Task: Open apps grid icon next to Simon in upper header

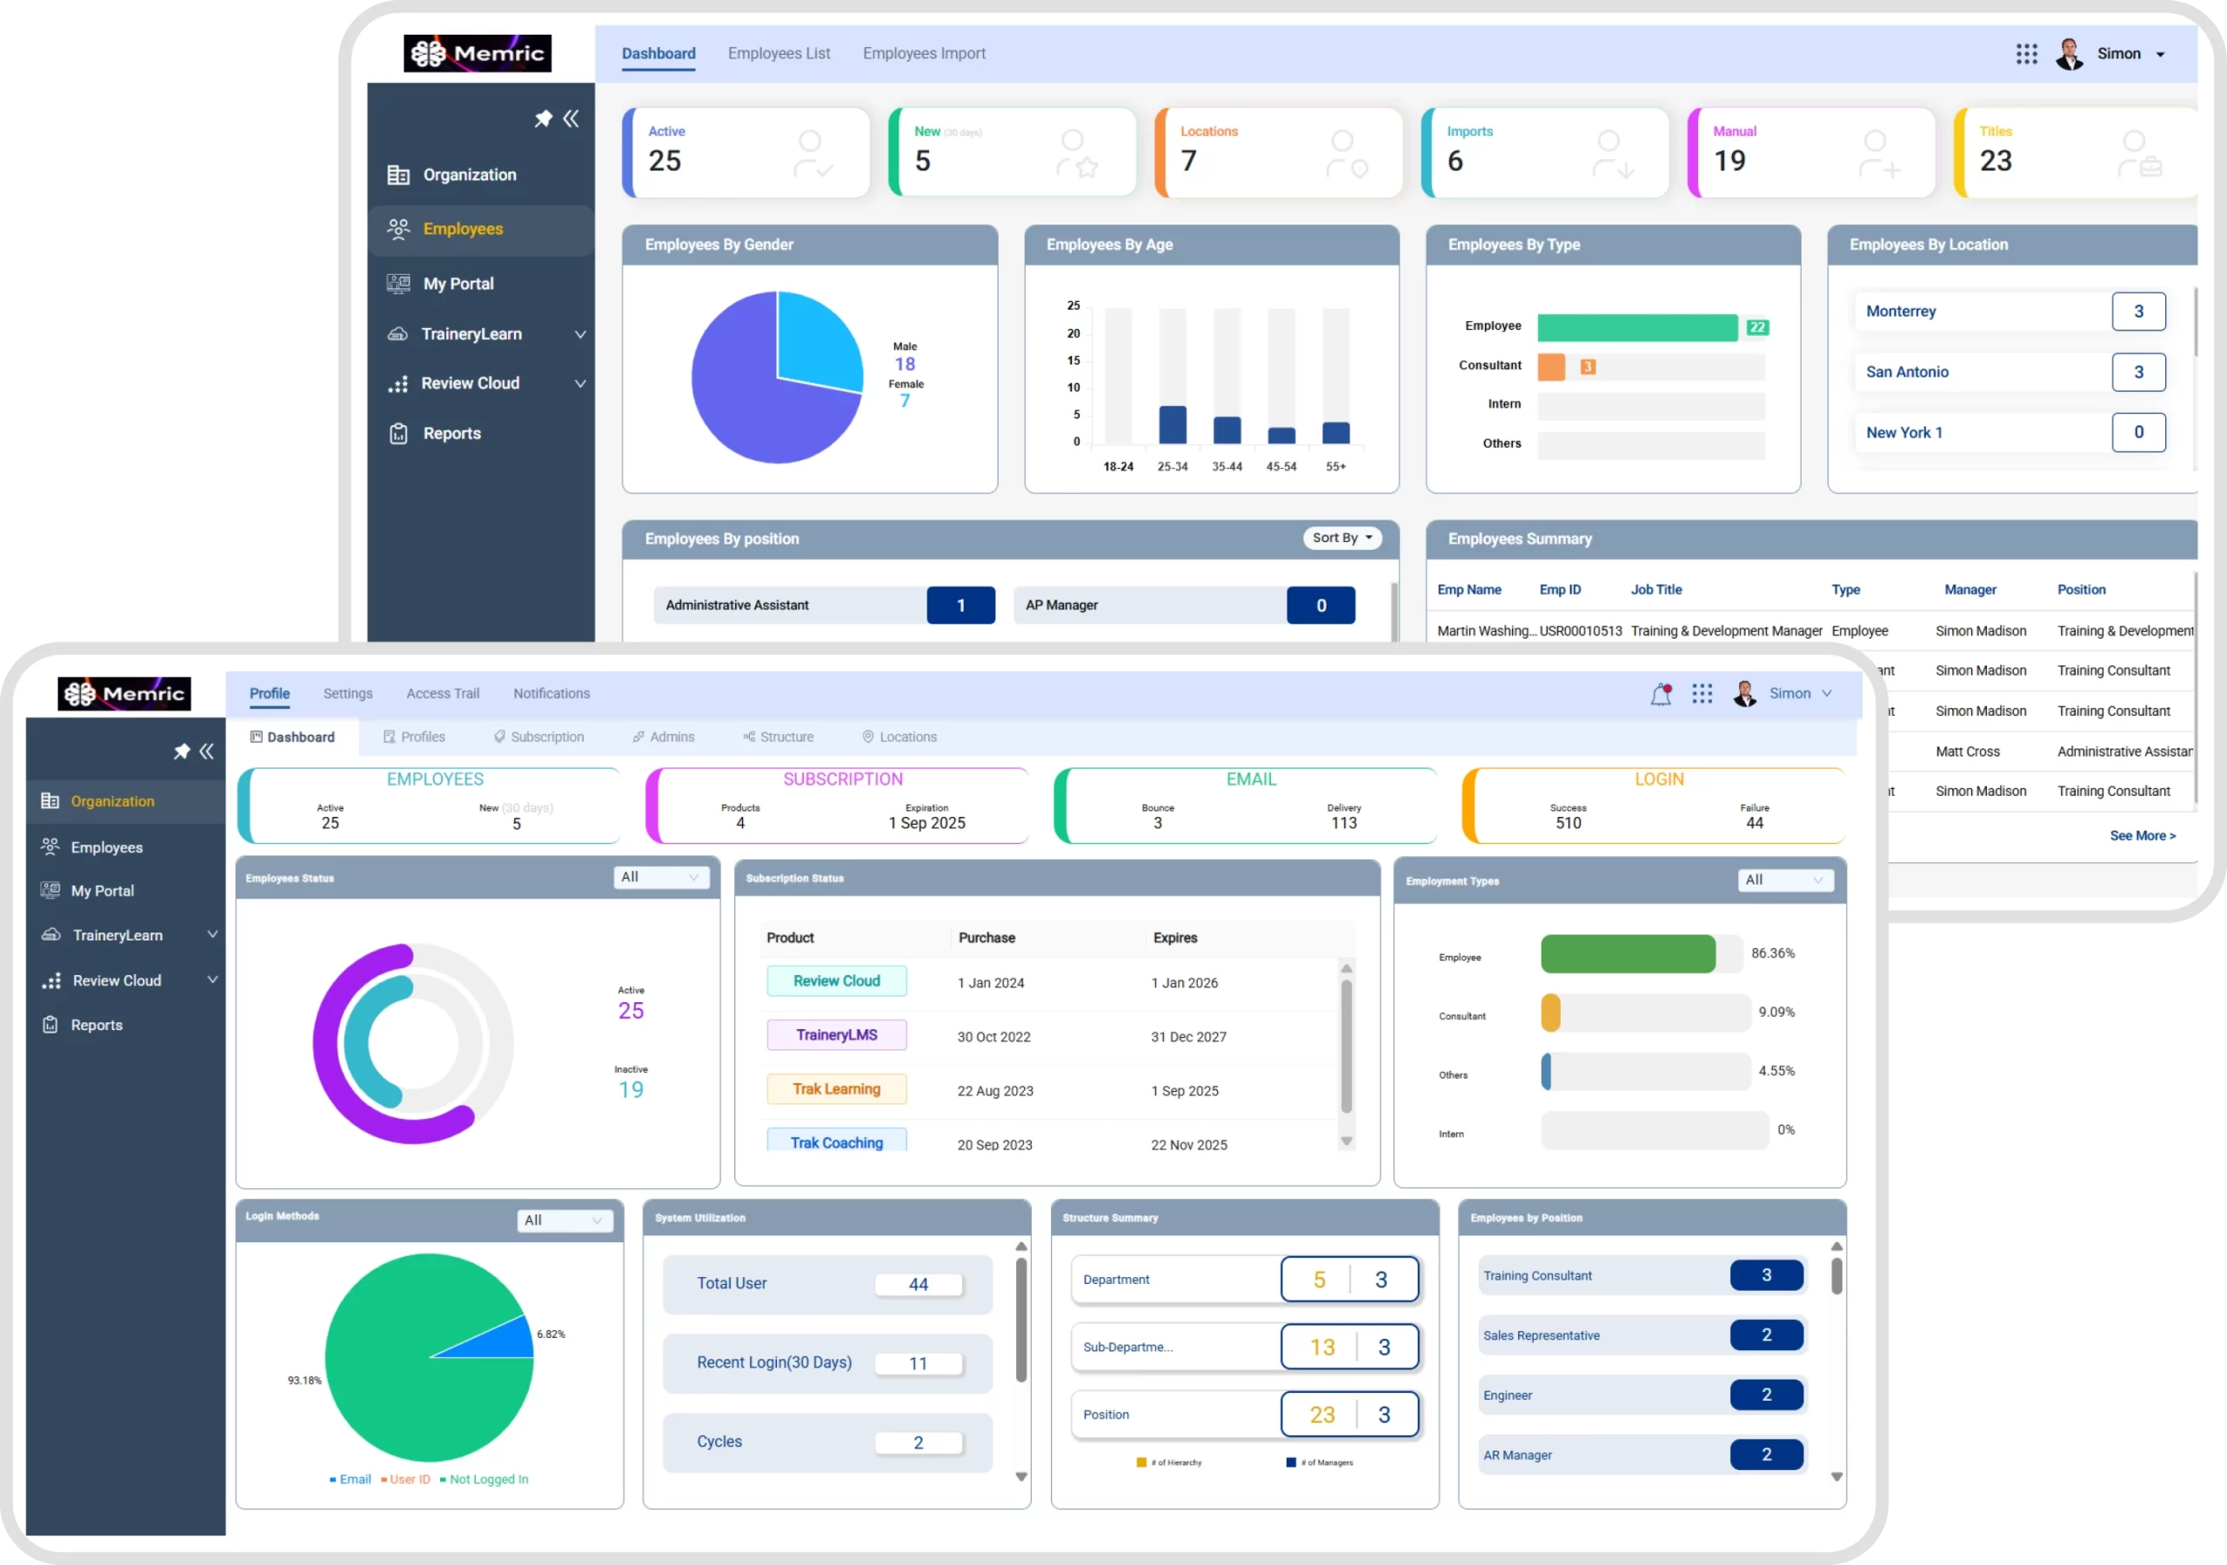Action: click(x=2026, y=54)
